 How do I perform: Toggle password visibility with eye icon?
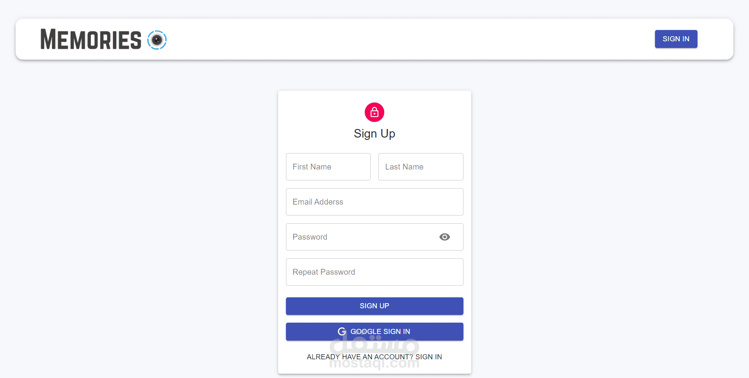(x=444, y=237)
